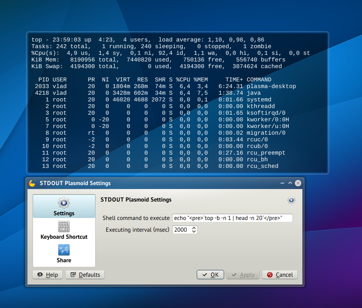
Task: Restore Defaults in settings dialog
Action: [85, 275]
